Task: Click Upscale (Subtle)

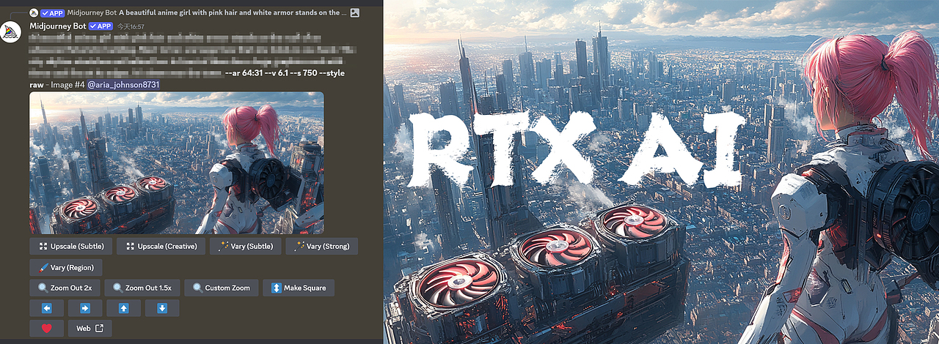Action: [72, 246]
